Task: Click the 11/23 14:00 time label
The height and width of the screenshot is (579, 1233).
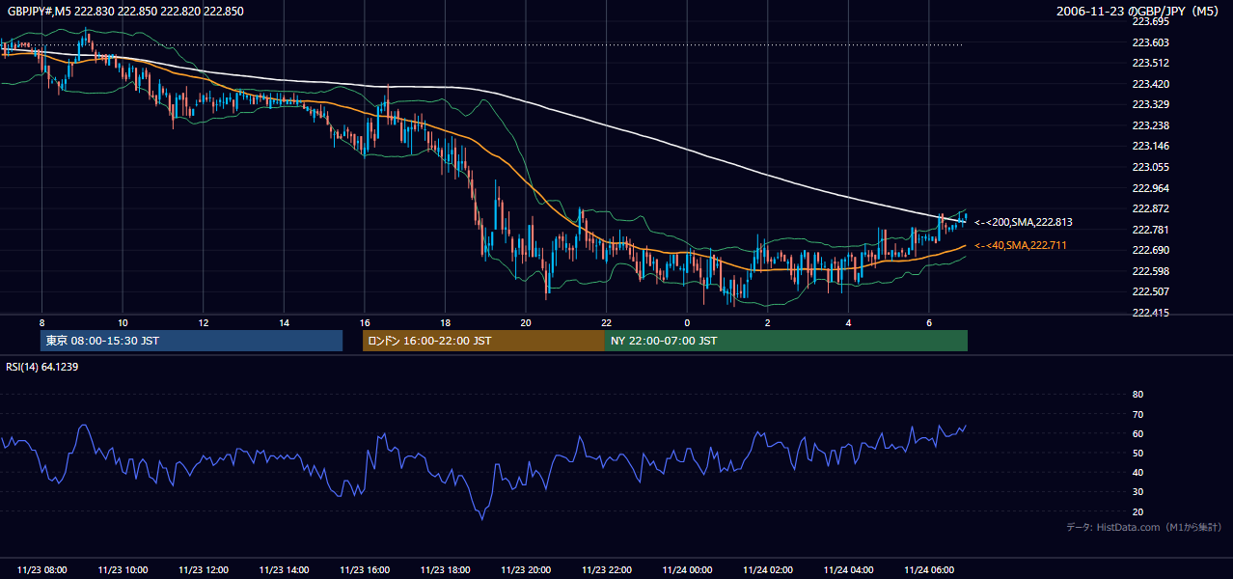Action: point(285,570)
